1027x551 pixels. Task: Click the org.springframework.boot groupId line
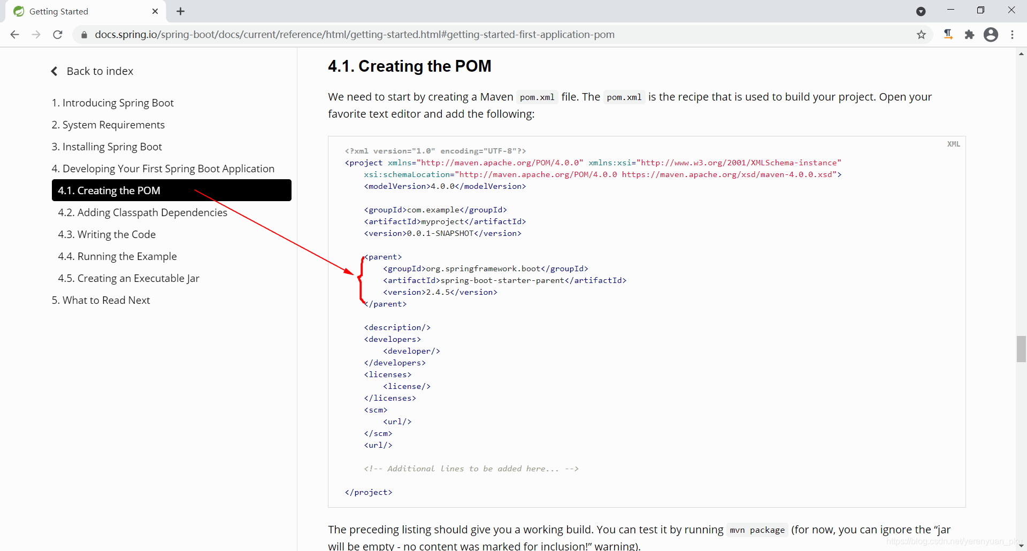tap(485, 269)
